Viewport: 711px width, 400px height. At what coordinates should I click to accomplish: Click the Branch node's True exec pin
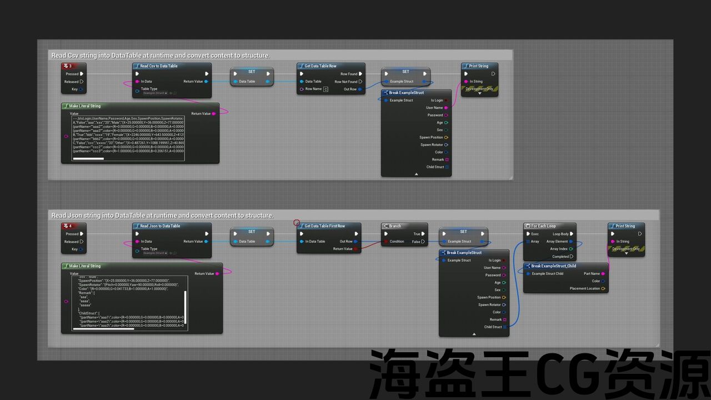[424, 234]
